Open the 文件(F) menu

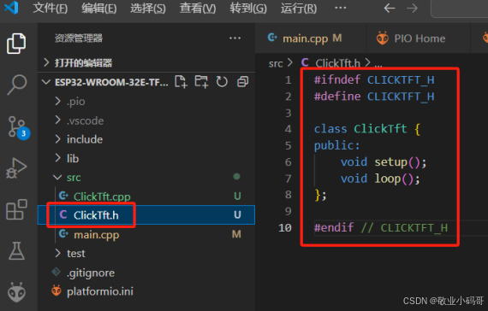click(x=51, y=8)
